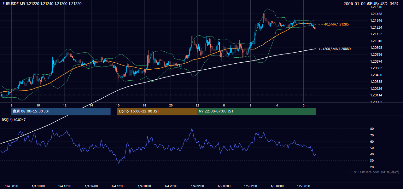
Task: Select the bottom time label 1/5 02:00
Action: click(x=250, y=186)
